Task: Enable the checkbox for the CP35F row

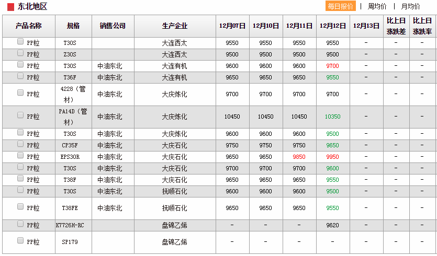Action: pos(20,144)
